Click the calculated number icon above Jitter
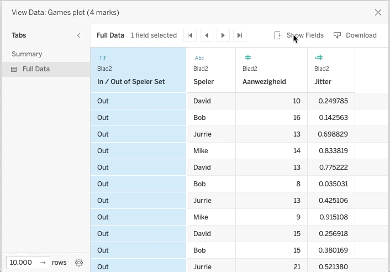 (x=319, y=57)
